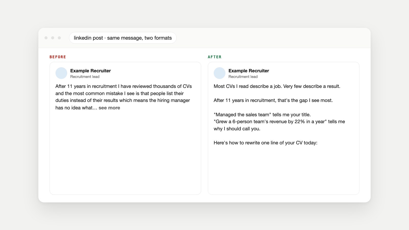Click the AFTER heading label

(215, 57)
